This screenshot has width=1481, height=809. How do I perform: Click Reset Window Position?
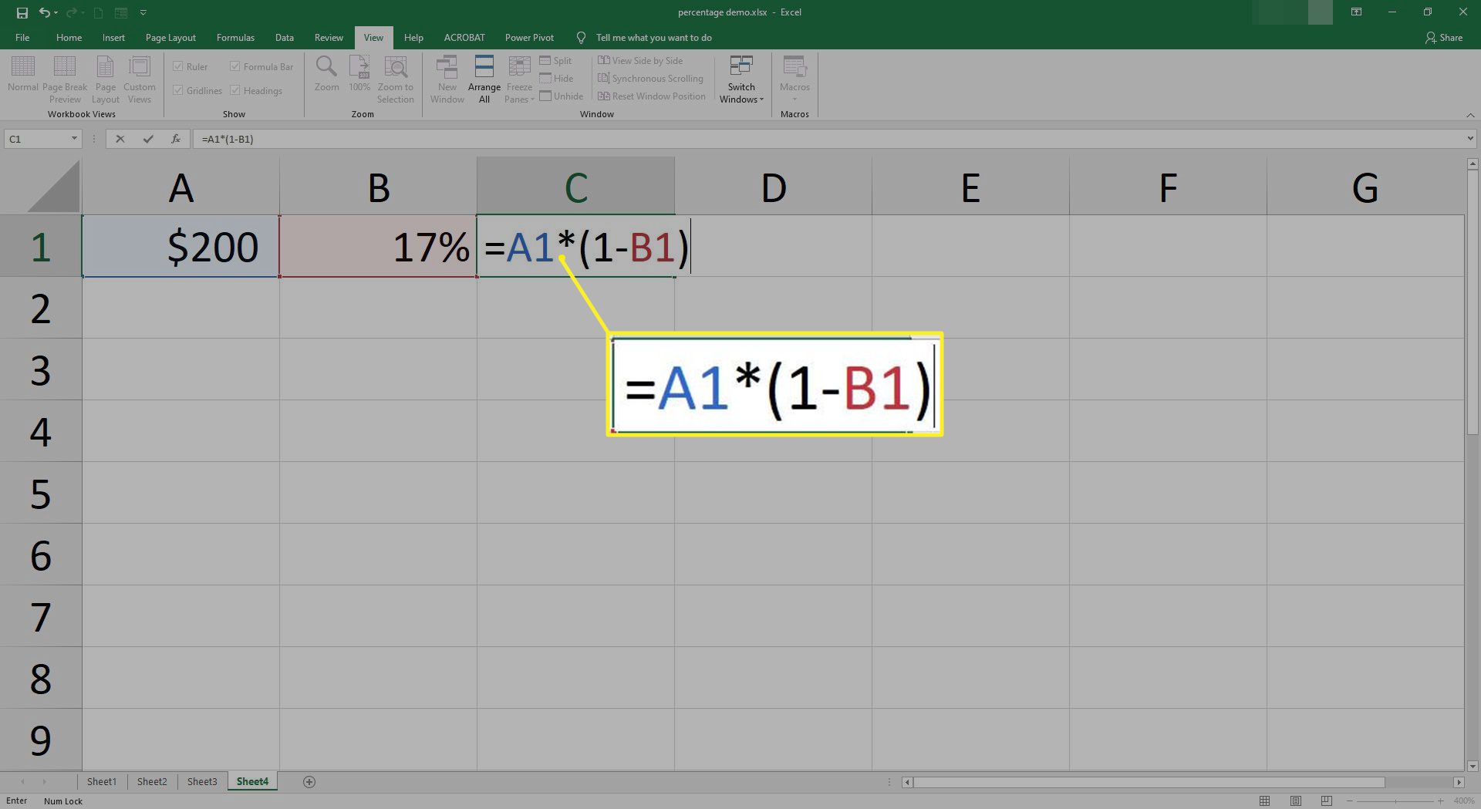[652, 96]
